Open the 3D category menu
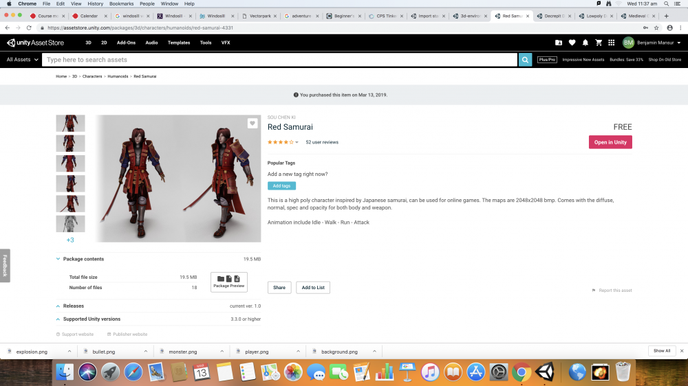 (88, 43)
